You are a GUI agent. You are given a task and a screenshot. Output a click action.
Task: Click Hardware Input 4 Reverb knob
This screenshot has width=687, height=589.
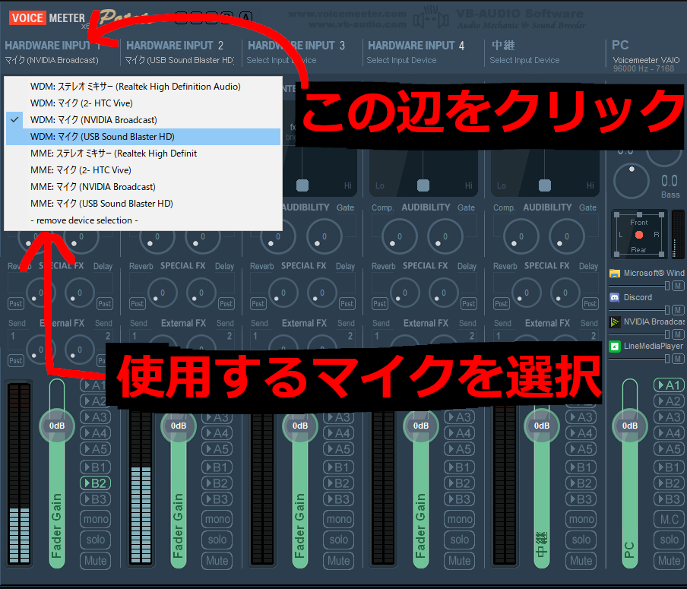[x=404, y=293]
